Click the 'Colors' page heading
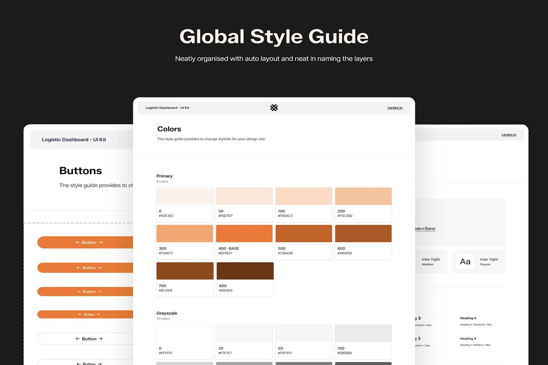Image resolution: width=548 pixels, height=365 pixels. pos(169,129)
